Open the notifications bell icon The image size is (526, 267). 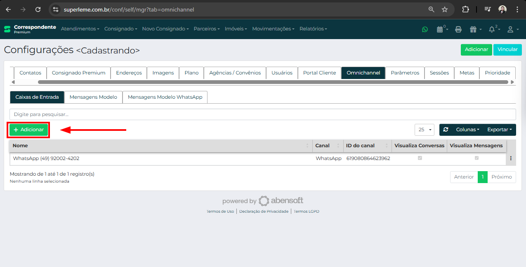pyautogui.click(x=493, y=29)
